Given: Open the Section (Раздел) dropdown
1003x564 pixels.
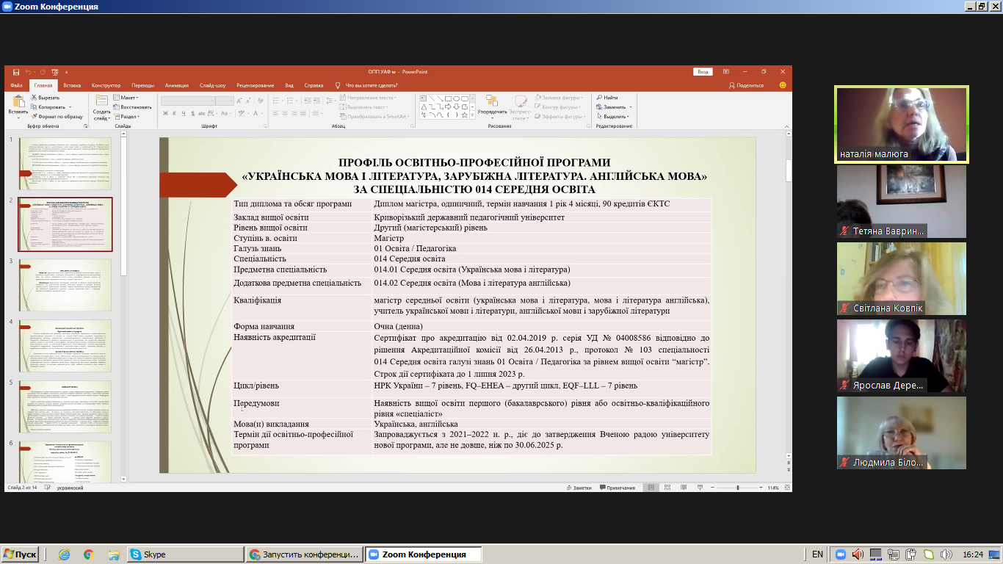Looking at the screenshot, I should [x=128, y=116].
